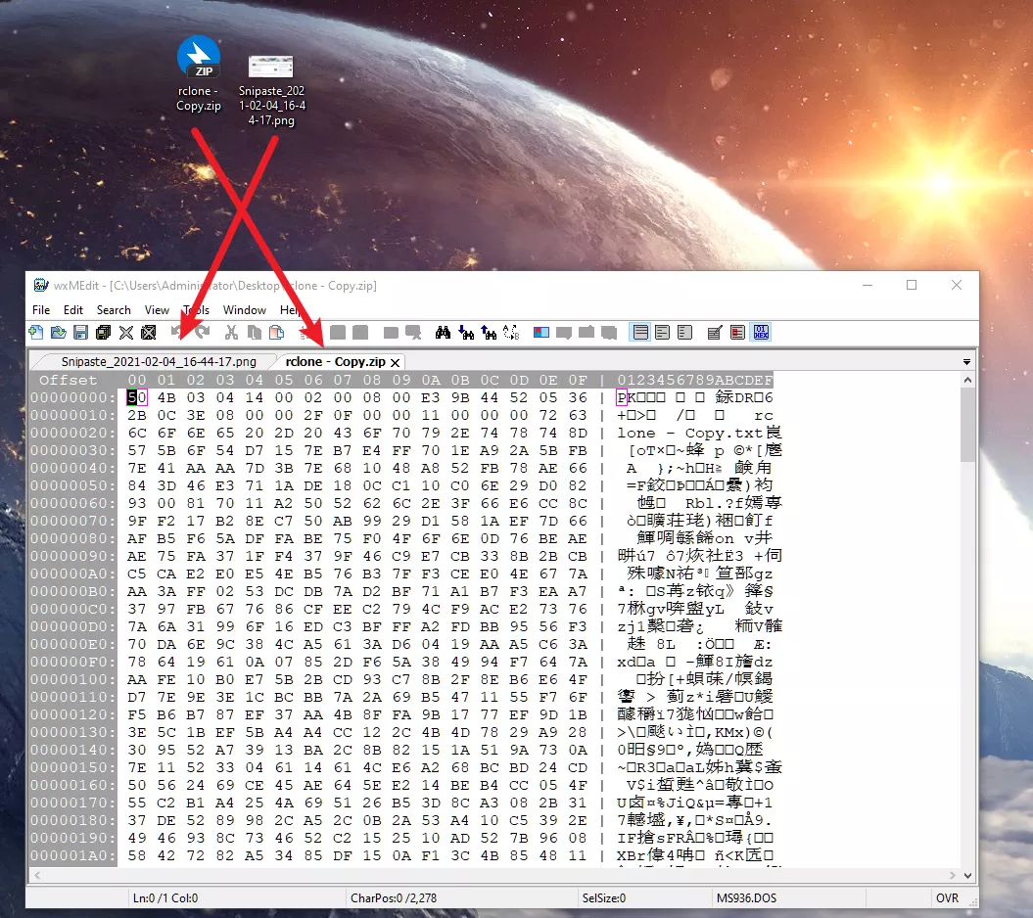Select the Wrap By Column icon
This screenshot has height=918, width=1033.
click(684, 333)
